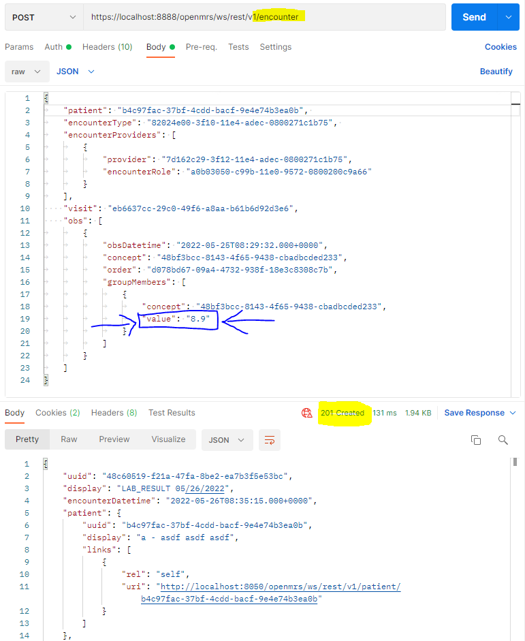
Task: Open the Send button options arrow
Action: click(508, 17)
